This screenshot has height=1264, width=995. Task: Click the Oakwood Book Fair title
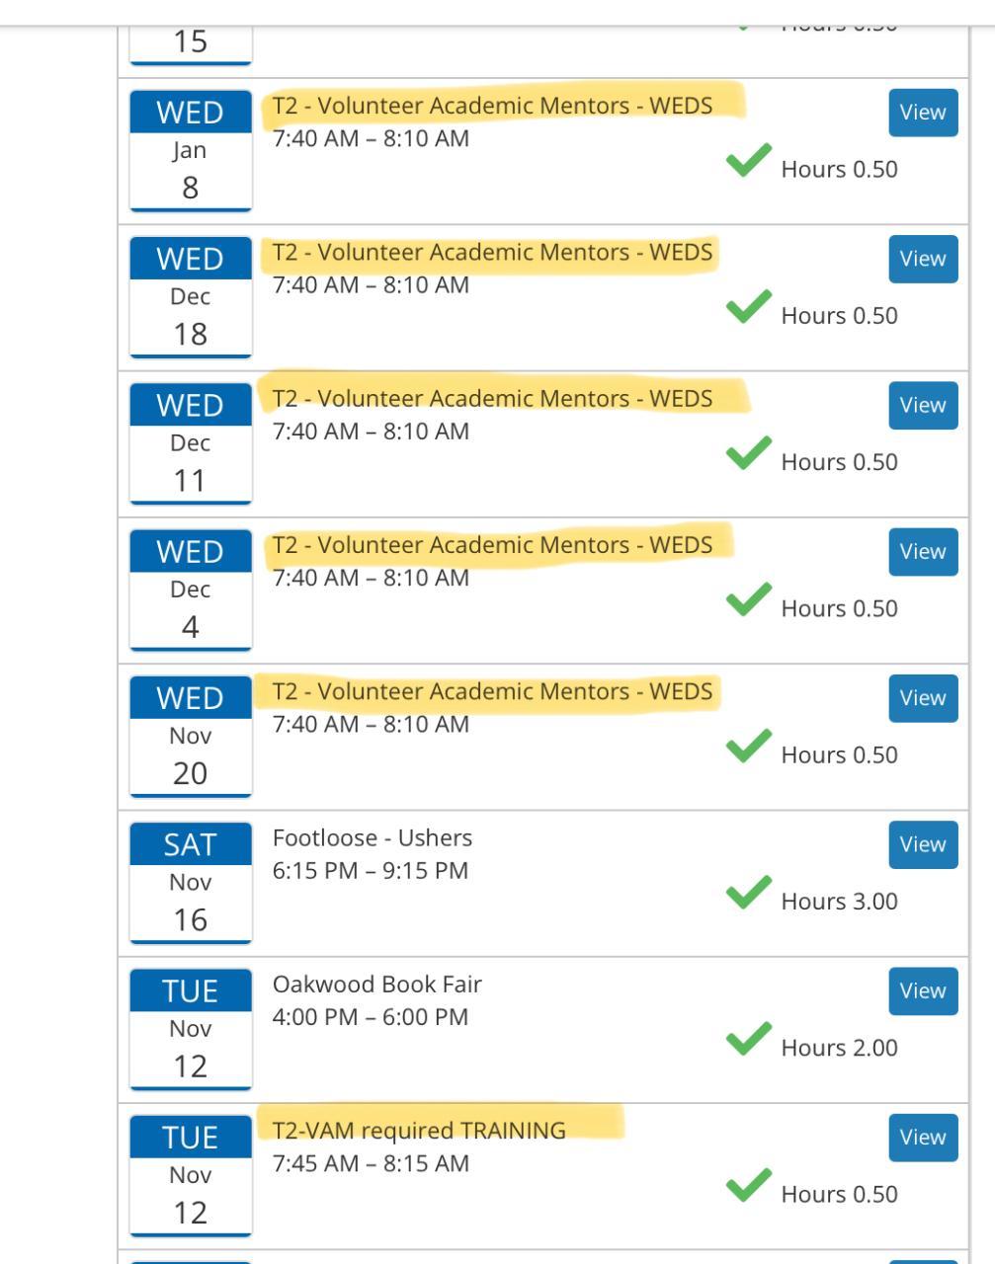(x=377, y=985)
